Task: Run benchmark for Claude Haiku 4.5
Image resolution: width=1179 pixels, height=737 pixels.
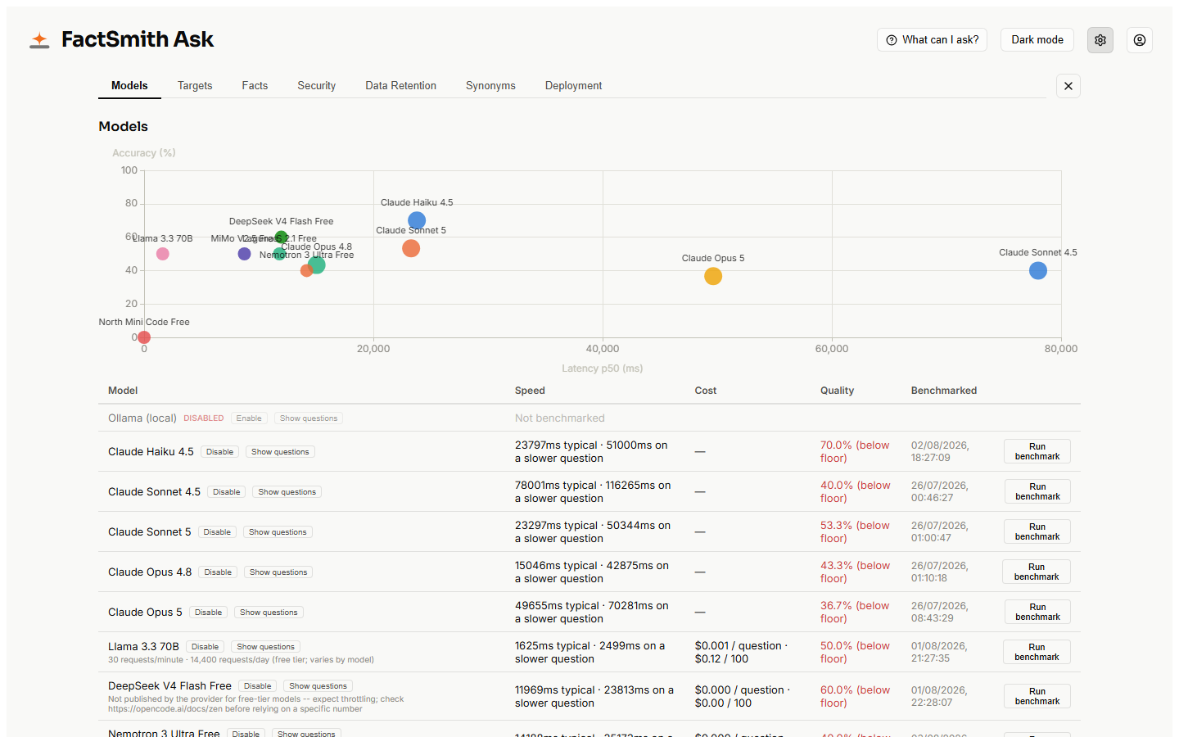Action: click(x=1037, y=452)
